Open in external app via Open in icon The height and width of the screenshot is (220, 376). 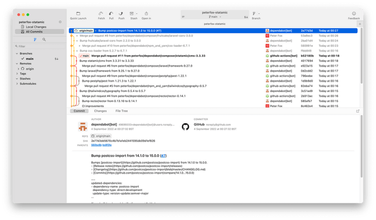(x=146, y=14)
